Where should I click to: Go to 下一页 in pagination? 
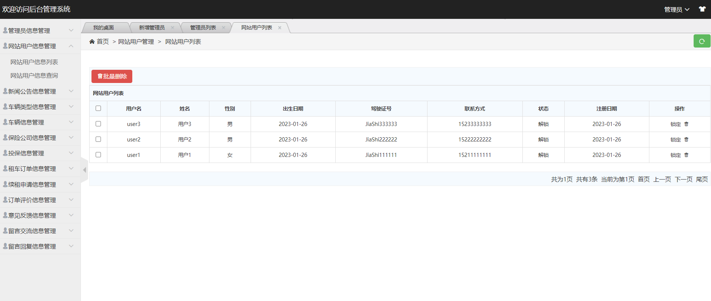684,179
